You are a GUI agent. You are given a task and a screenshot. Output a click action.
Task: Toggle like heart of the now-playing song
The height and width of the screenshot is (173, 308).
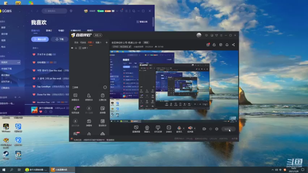click(41, 111)
